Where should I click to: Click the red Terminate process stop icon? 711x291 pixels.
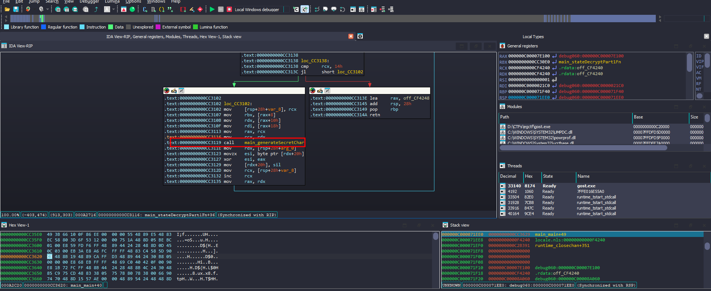(x=229, y=9)
